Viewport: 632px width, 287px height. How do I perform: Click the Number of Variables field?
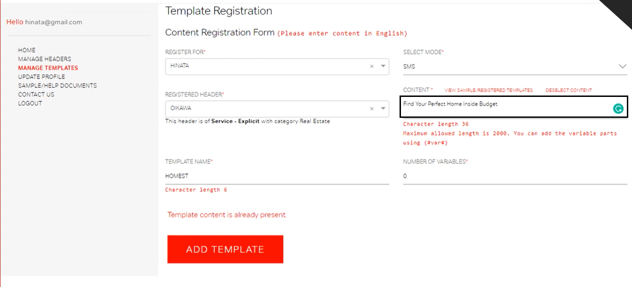click(515, 176)
